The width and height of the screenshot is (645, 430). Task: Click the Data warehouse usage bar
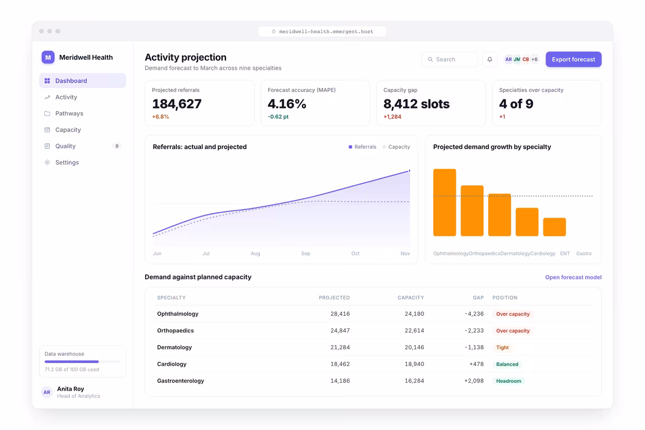click(83, 362)
